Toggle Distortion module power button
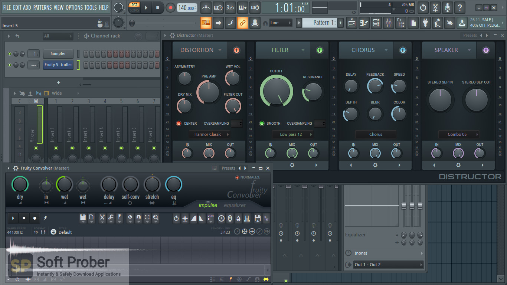This screenshot has height=285, width=507. (x=236, y=50)
